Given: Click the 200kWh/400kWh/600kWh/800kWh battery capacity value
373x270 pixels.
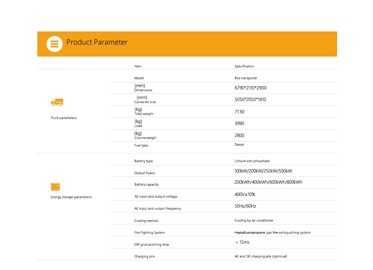Looking at the screenshot, I should click(x=268, y=182).
